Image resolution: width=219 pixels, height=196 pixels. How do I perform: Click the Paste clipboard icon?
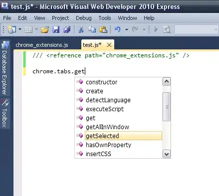(103, 29)
